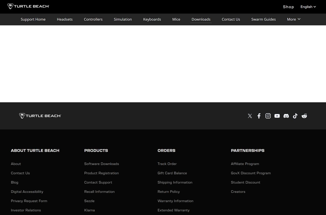The height and width of the screenshot is (215, 326).
Task: Open the English language dropdown
Action: click(308, 7)
